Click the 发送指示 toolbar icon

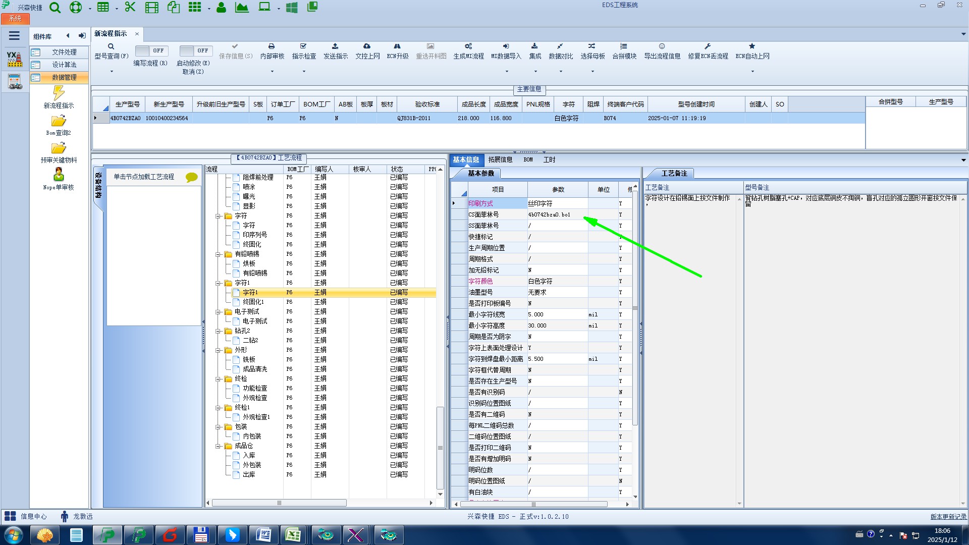(x=335, y=46)
